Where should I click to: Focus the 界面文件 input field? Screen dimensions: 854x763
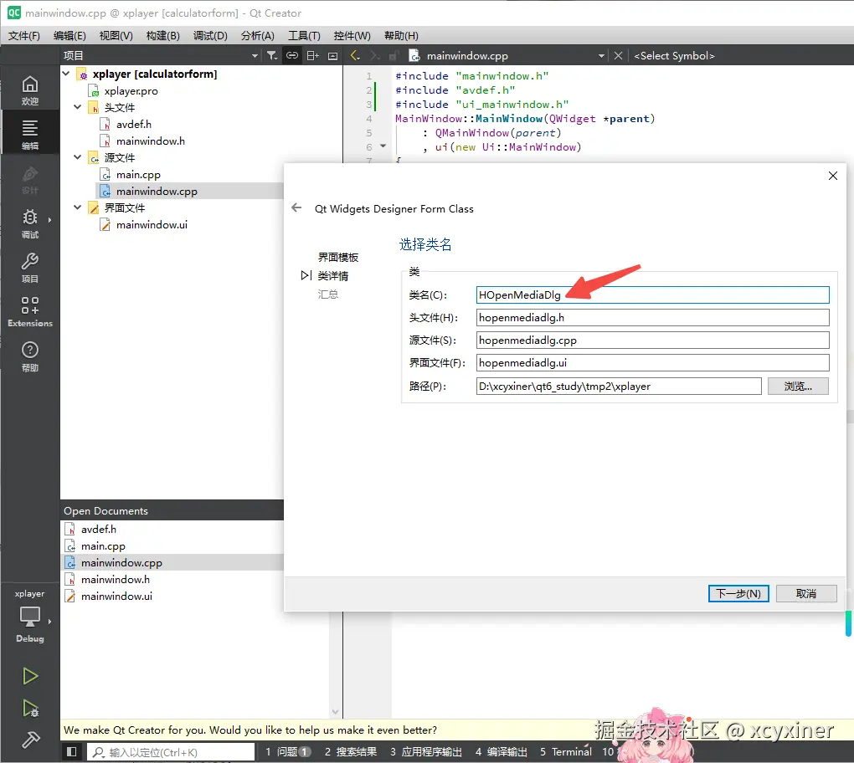point(652,362)
